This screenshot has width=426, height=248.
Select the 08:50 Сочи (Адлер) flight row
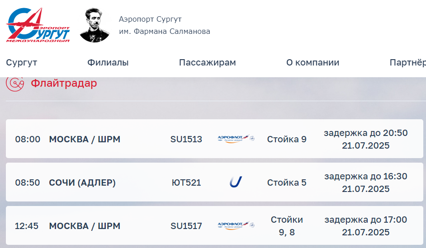214,182
